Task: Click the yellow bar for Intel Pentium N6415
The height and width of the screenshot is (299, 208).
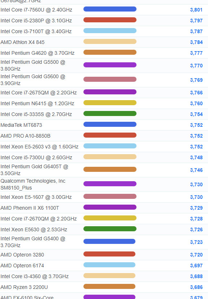Action: (x=110, y=103)
